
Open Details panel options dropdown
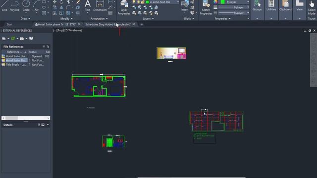(48, 125)
